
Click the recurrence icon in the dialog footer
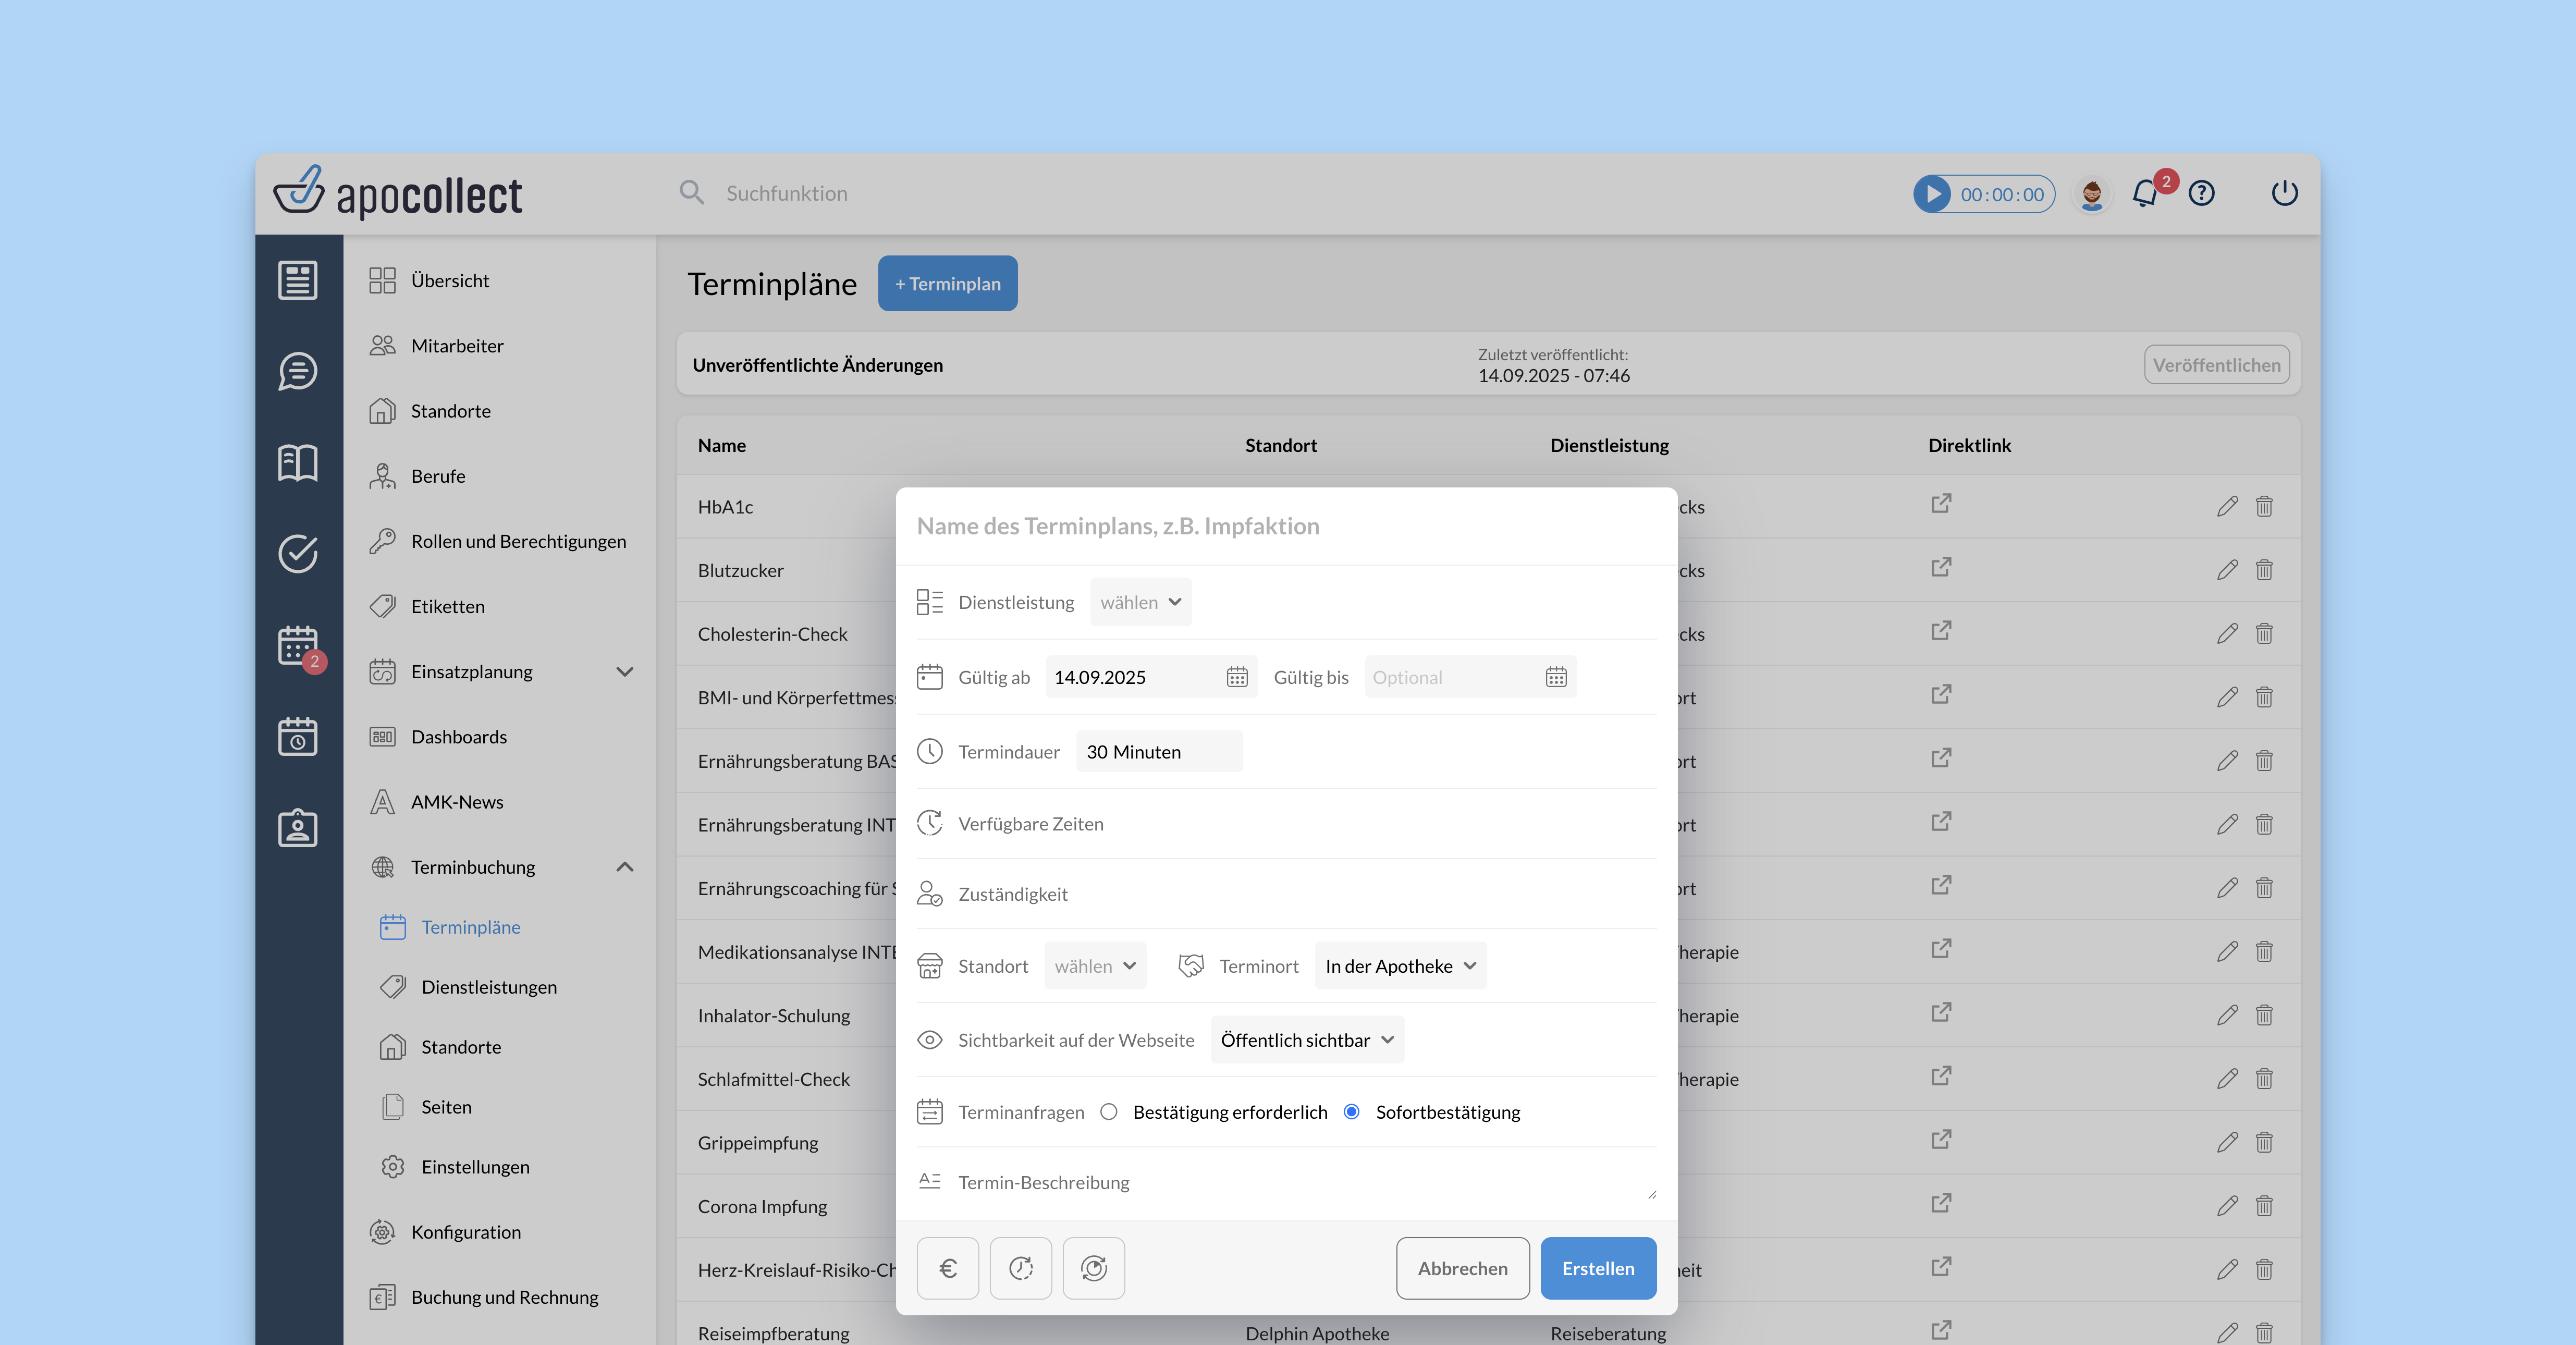[x=1093, y=1268]
